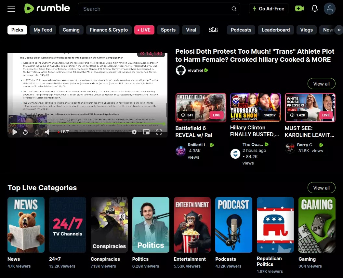Skip forward in the featured video player
Screen dimensions: 343x278
(37, 132)
